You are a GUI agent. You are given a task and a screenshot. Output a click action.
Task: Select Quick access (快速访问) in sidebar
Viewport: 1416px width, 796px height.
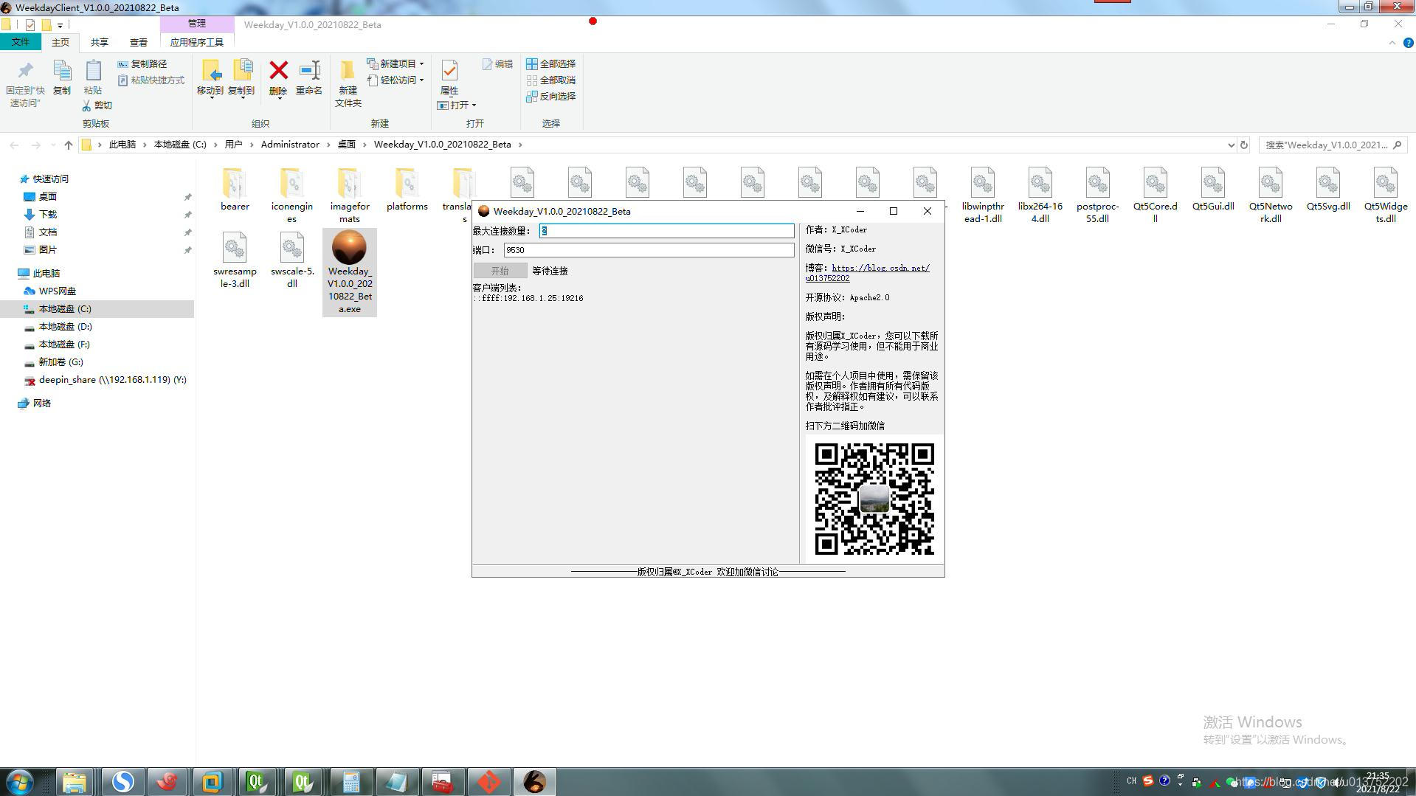click(x=50, y=179)
